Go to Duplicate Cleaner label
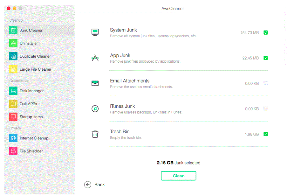The height and width of the screenshot is (196, 287). (x=35, y=56)
